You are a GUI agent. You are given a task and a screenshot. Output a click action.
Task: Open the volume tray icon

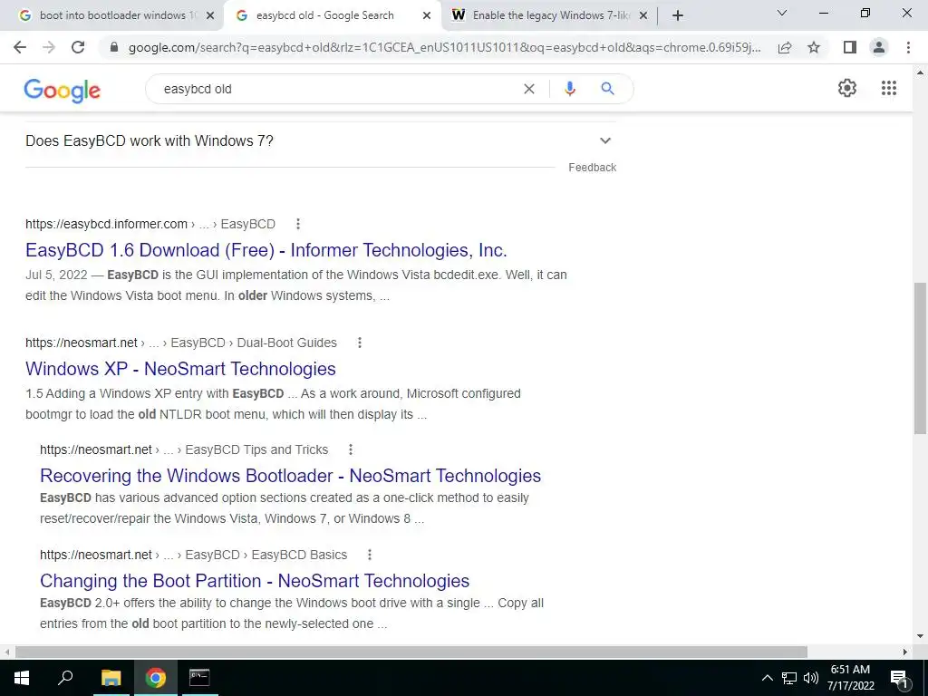coord(811,678)
